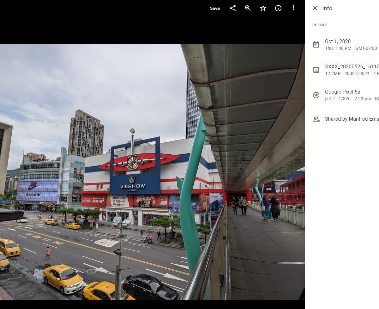Toggle the info panel icon

[x=278, y=9]
